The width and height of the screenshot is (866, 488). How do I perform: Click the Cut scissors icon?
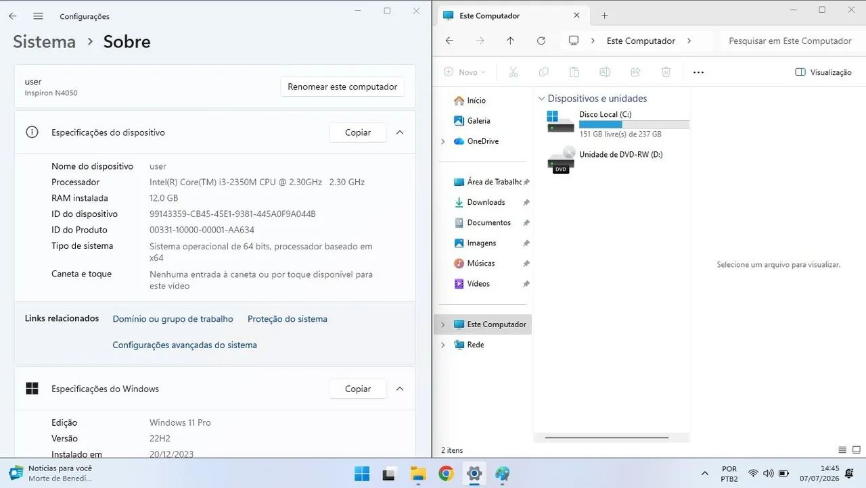pyautogui.click(x=513, y=72)
